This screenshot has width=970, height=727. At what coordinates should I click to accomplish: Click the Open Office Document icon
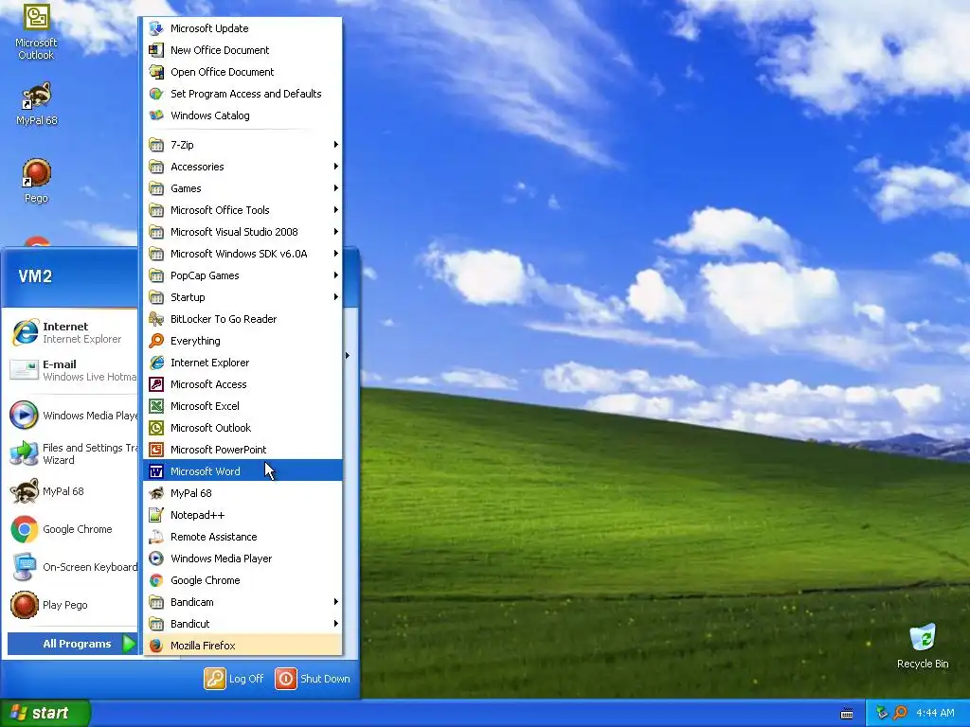click(x=156, y=72)
